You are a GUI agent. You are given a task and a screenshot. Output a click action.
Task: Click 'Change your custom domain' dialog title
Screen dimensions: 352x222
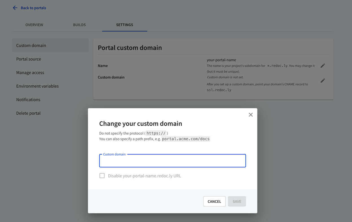click(141, 123)
